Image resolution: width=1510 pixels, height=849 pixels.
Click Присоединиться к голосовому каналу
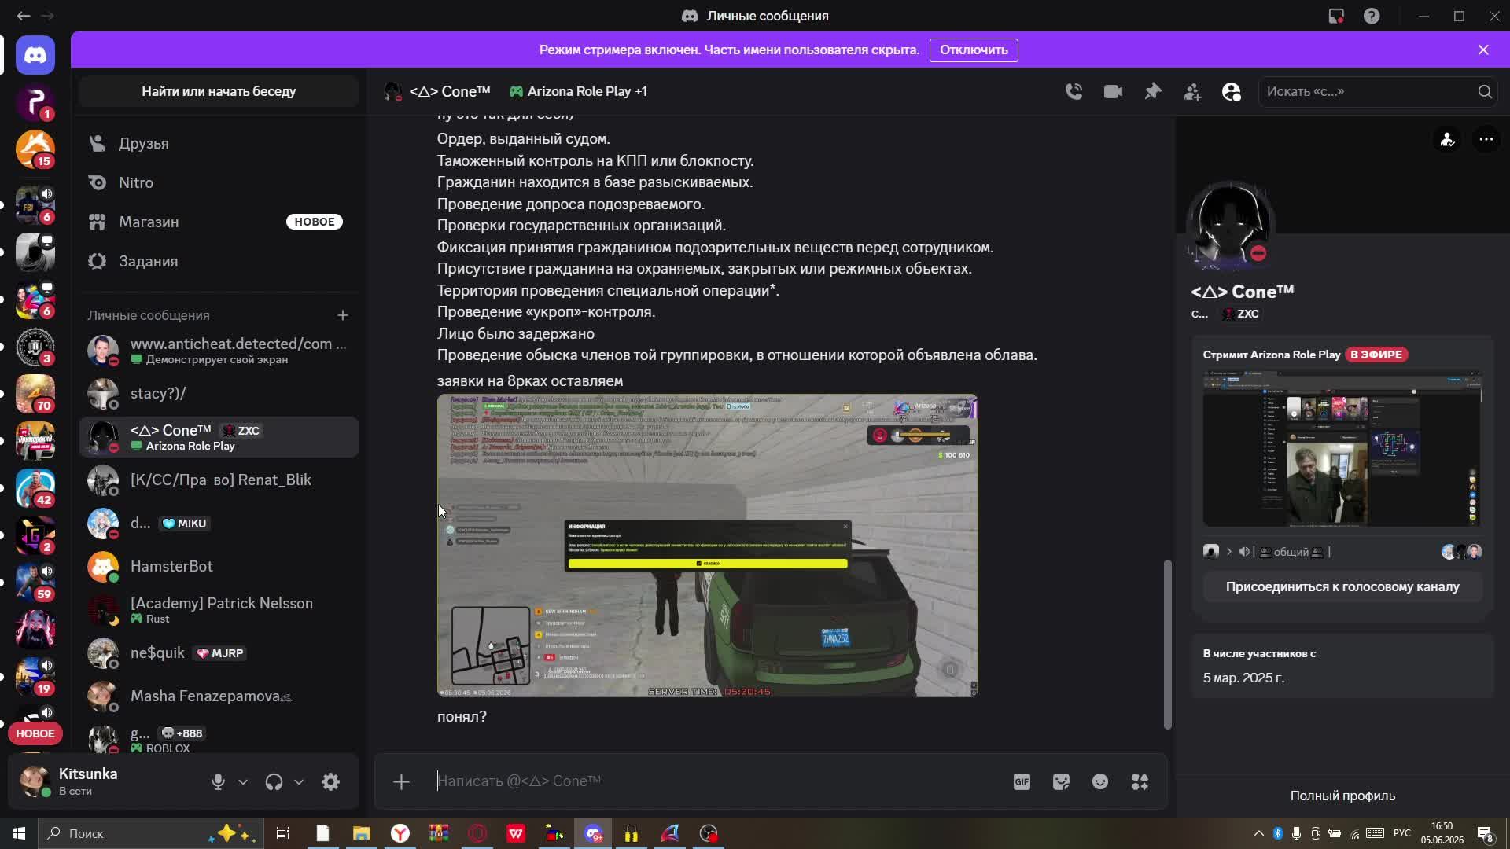[1342, 586]
